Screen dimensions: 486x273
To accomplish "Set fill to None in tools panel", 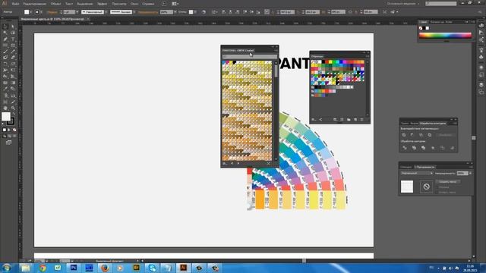I will (14, 130).
